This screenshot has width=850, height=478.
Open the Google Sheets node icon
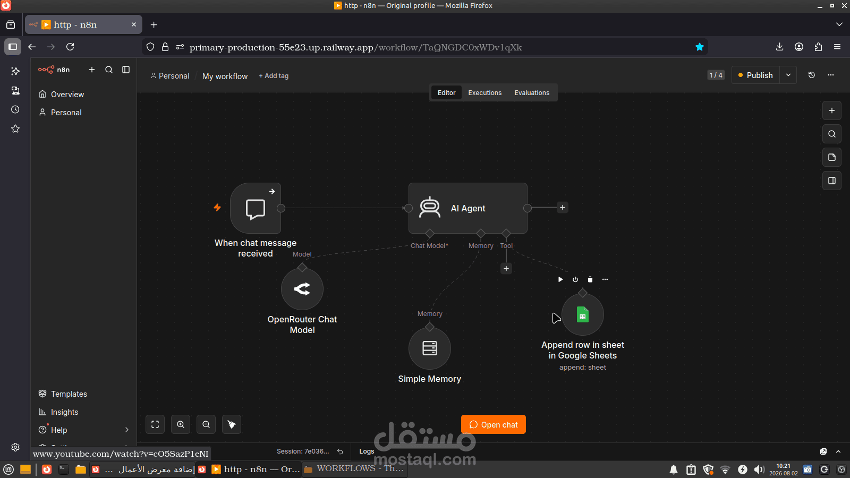click(x=583, y=315)
